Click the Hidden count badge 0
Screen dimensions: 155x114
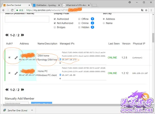(x=92, y=27)
